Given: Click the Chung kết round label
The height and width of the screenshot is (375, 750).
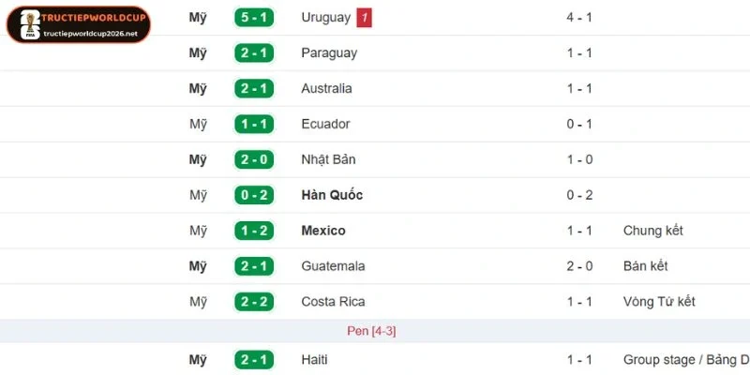Looking at the screenshot, I should (x=653, y=231).
